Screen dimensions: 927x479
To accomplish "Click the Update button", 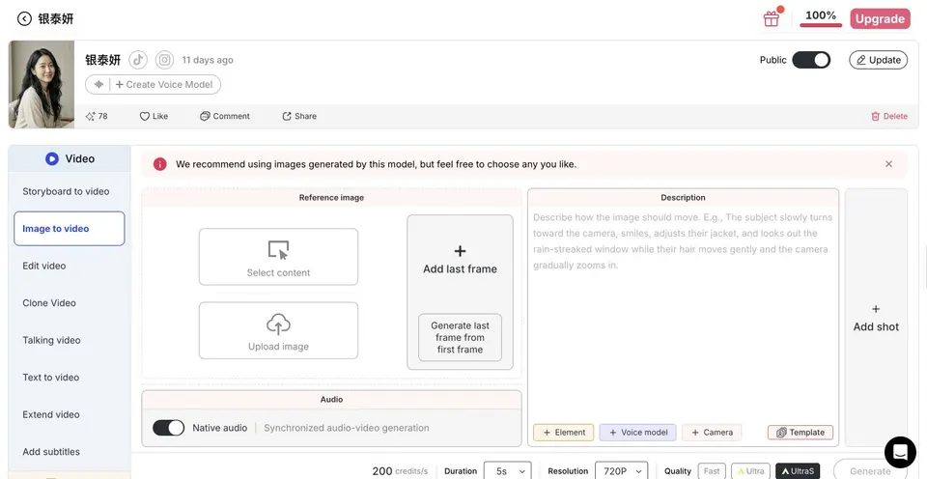I will pos(879,60).
